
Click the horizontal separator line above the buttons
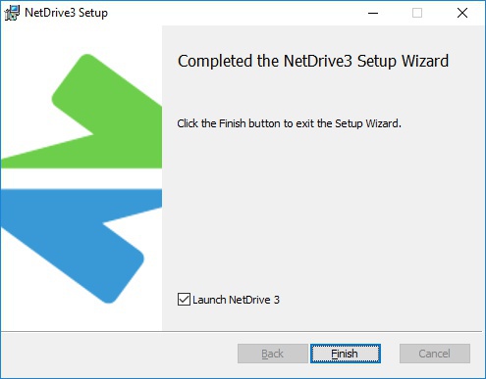coord(242,332)
